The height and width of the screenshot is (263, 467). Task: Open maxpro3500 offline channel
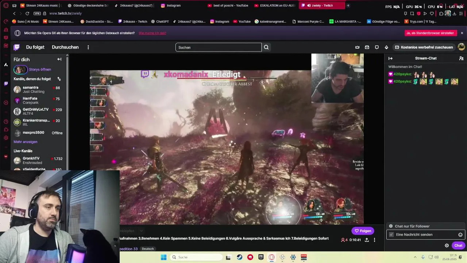coord(38,133)
